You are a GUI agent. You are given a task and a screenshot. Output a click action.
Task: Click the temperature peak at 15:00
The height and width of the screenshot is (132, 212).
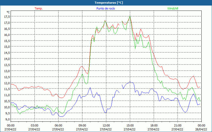tap(130, 16)
